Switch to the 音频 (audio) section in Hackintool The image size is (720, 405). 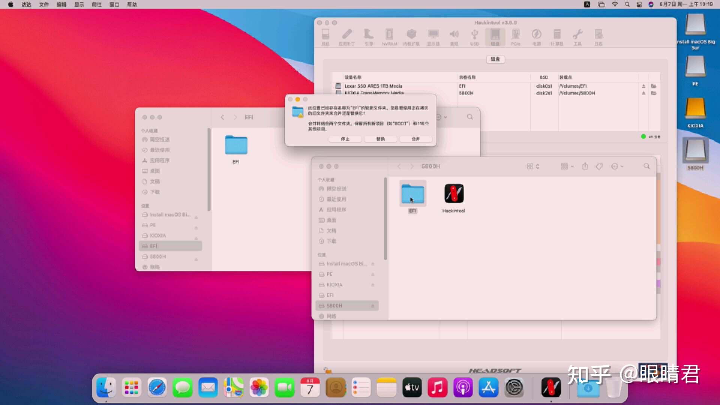tap(454, 36)
